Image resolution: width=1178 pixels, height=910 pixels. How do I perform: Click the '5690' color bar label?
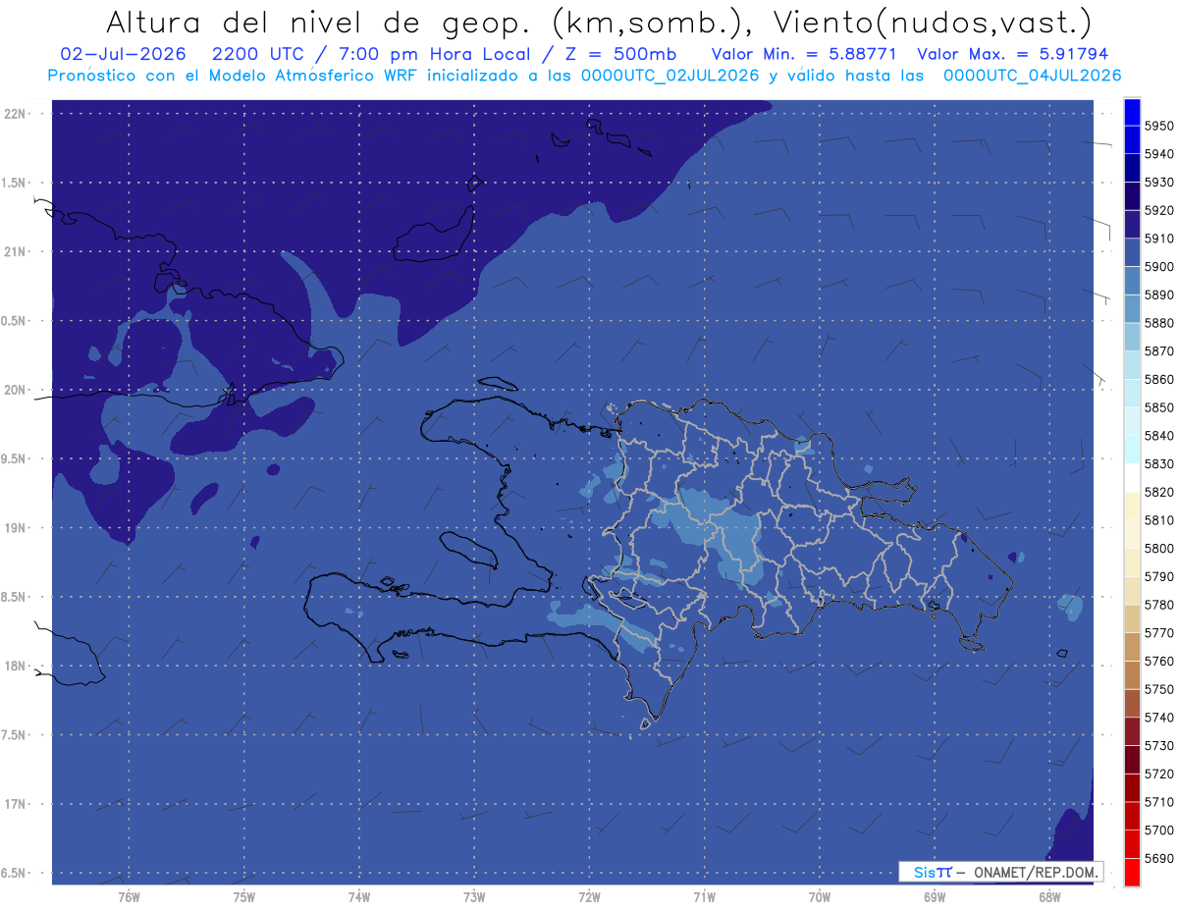pos(1159,858)
